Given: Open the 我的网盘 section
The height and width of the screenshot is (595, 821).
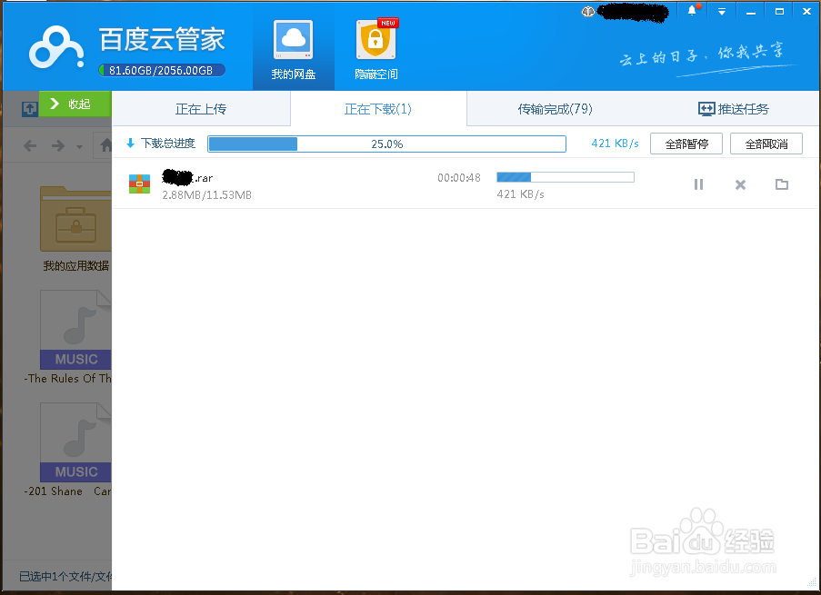Looking at the screenshot, I should click(293, 50).
